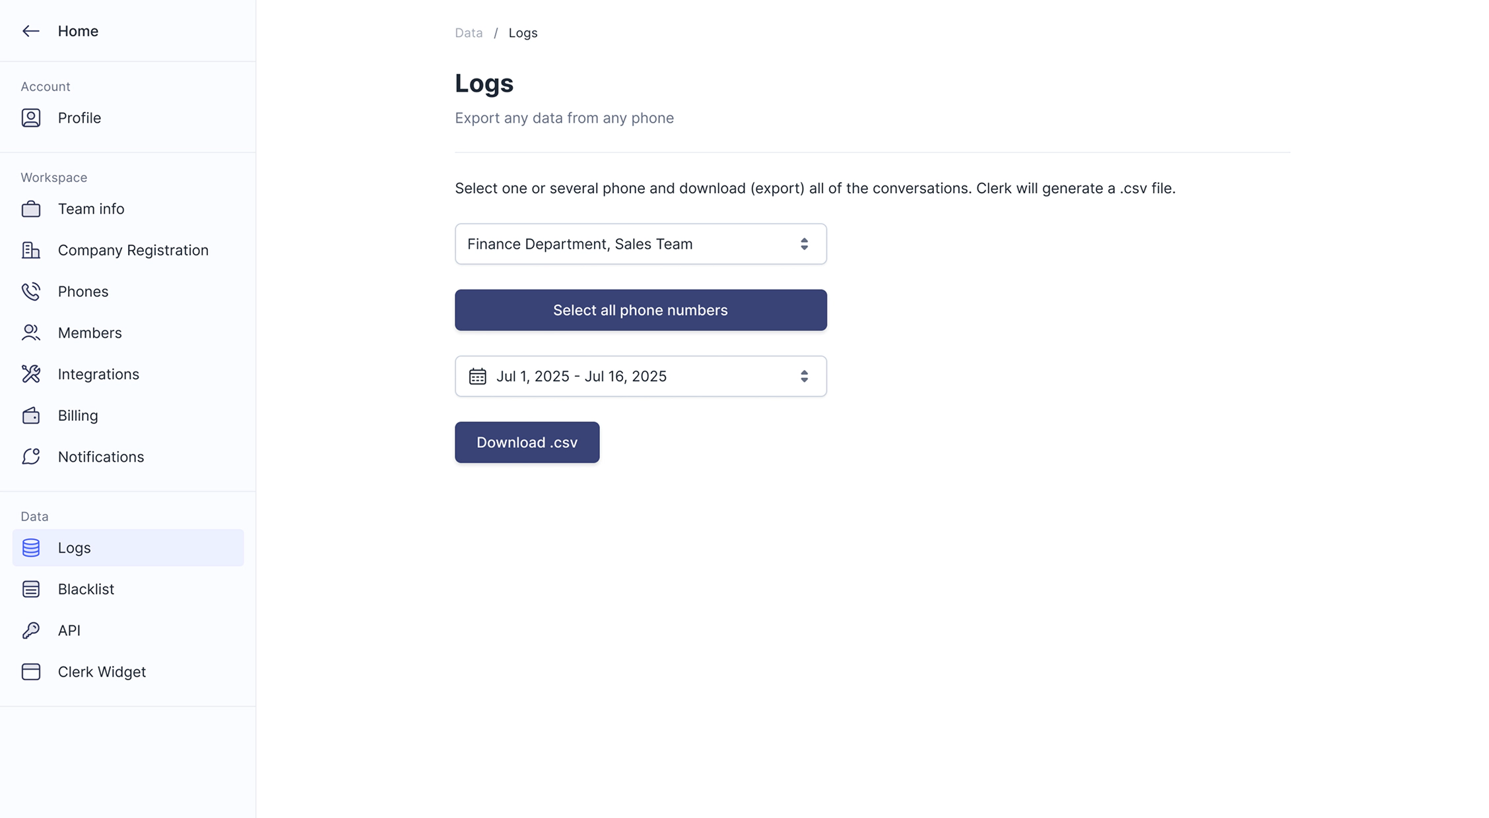This screenshot has height=818, width=1489.
Task: Click the Phones handset icon
Action: [x=31, y=292]
